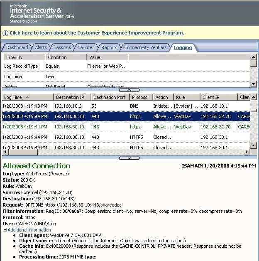259x261 pixels.
Task: Click destination IP 192.168.10.2 cell
Action: coord(68,106)
